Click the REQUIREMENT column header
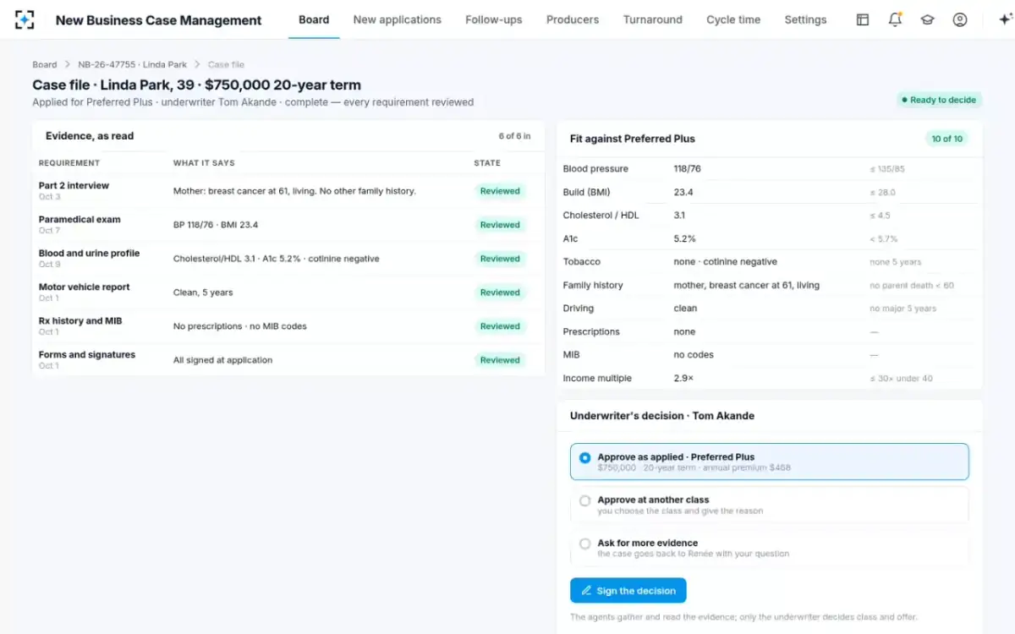The image size is (1015, 634). (x=69, y=163)
